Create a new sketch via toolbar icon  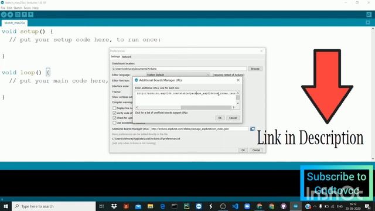pos(18,15)
